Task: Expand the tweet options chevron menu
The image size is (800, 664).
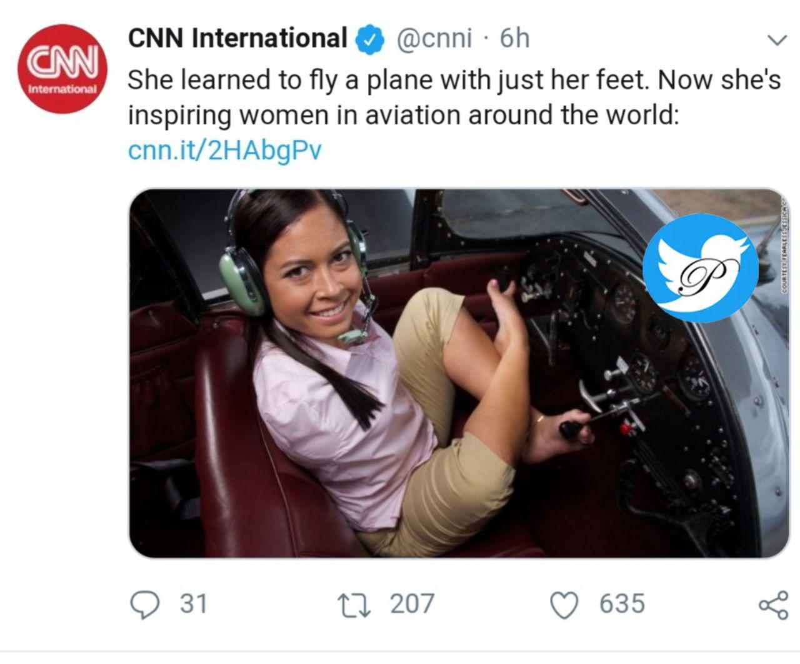Action: click(776, 41)
